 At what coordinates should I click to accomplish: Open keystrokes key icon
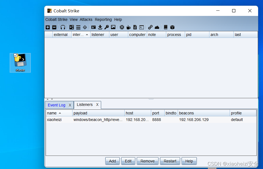pos(107,27)
